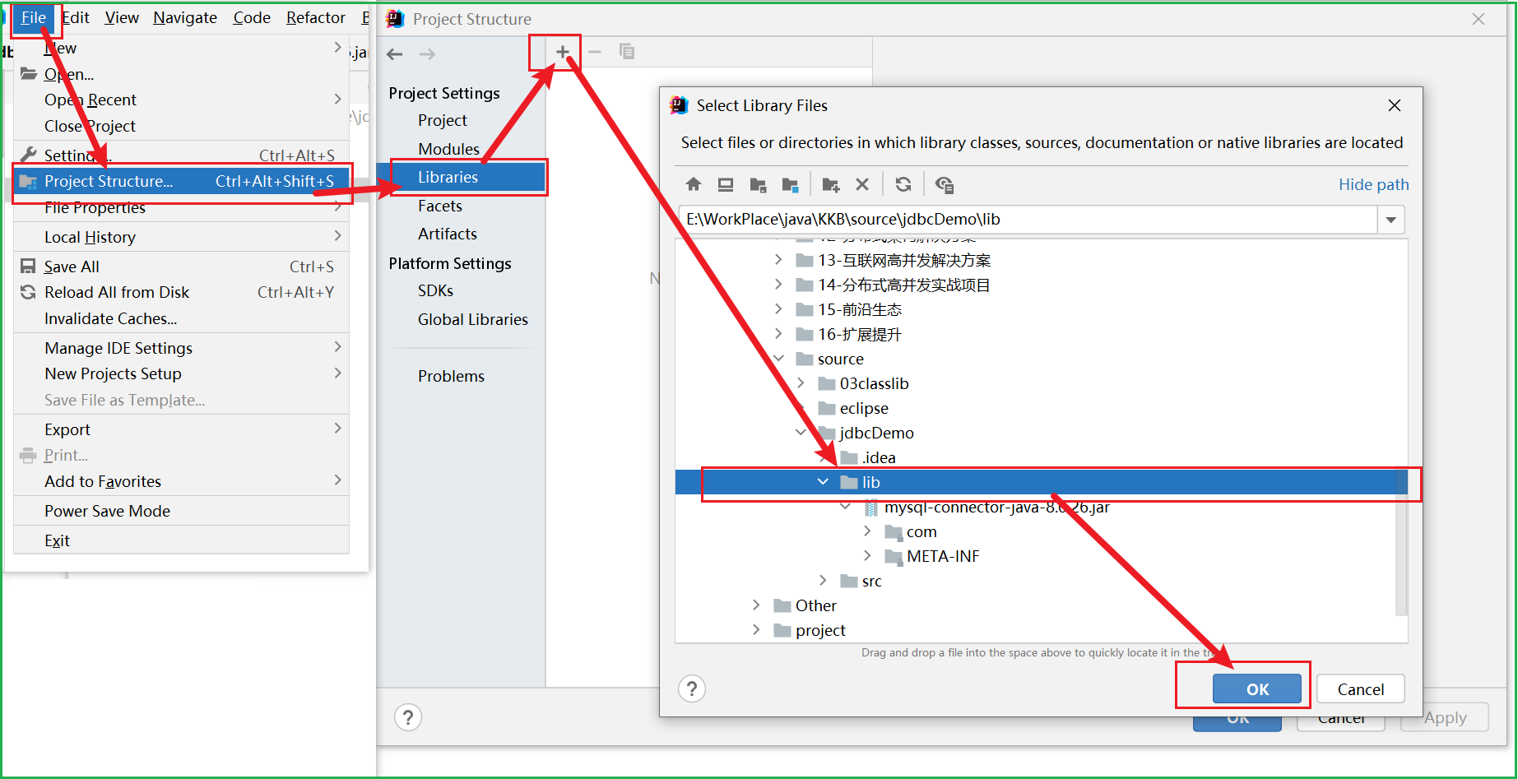1518x779 pixels.
Task: Jump to Desktop using the desktop icon
Action: pos(725,184)
